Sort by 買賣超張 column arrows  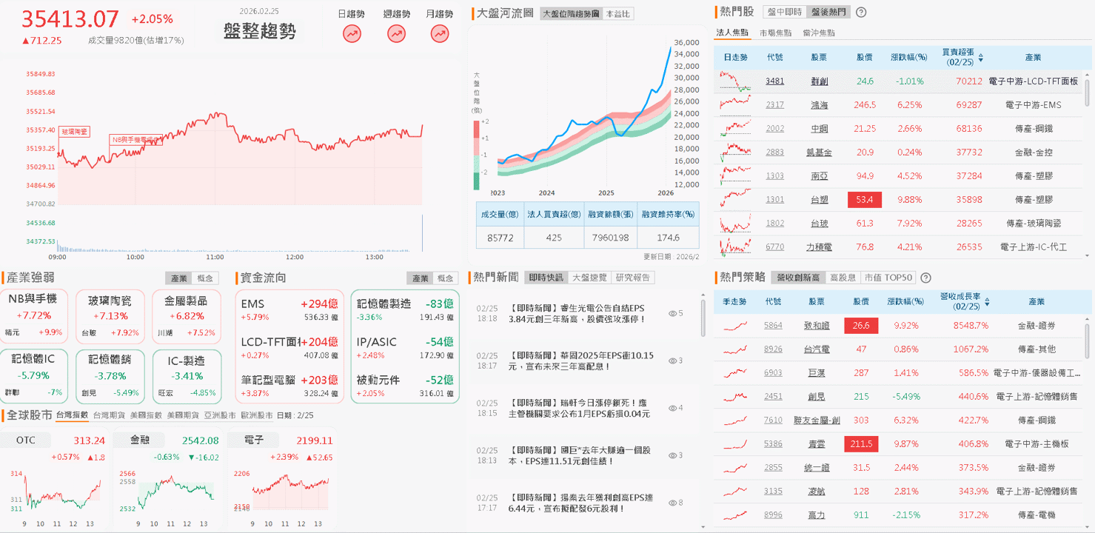(x=981, y=57)
